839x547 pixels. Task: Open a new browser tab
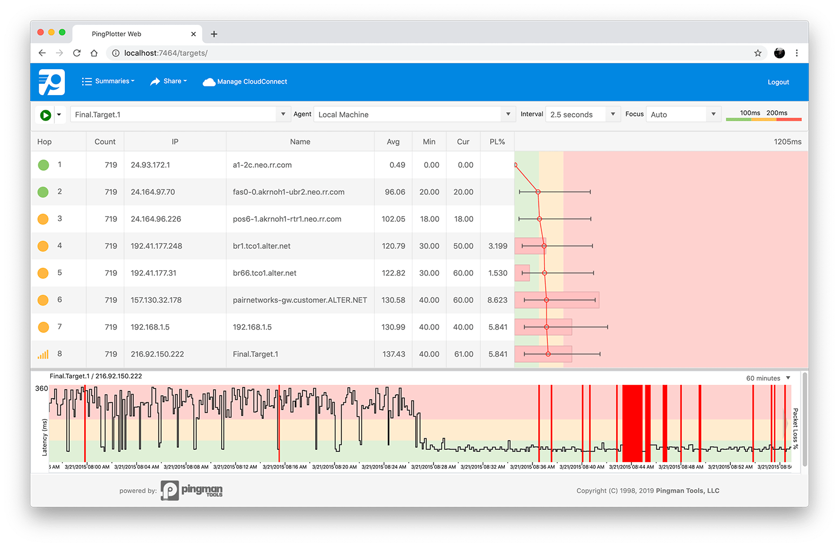pos(214,34)
